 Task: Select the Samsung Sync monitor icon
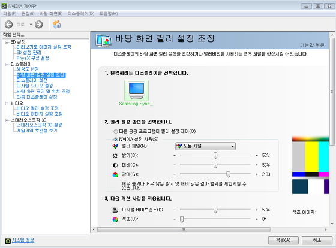137,90
